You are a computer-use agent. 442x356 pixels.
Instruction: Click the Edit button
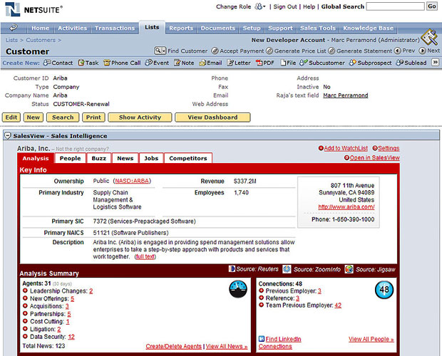tap(11, 117)
